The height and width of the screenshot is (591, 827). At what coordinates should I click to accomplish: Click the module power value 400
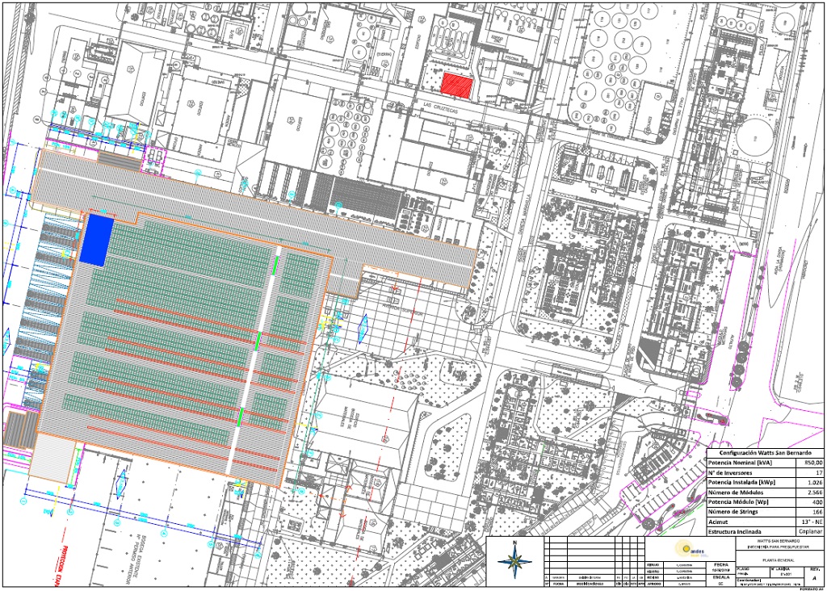817,502
